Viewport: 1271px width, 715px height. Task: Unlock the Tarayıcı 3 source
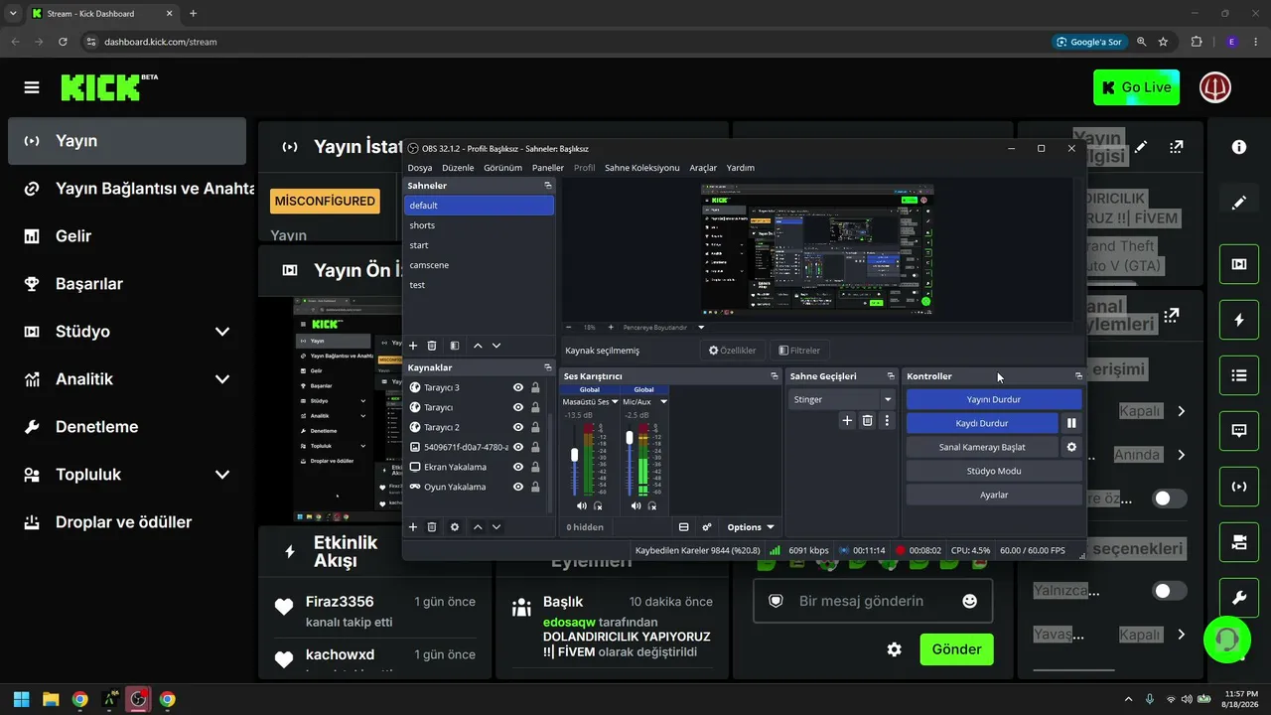[535, 387]
